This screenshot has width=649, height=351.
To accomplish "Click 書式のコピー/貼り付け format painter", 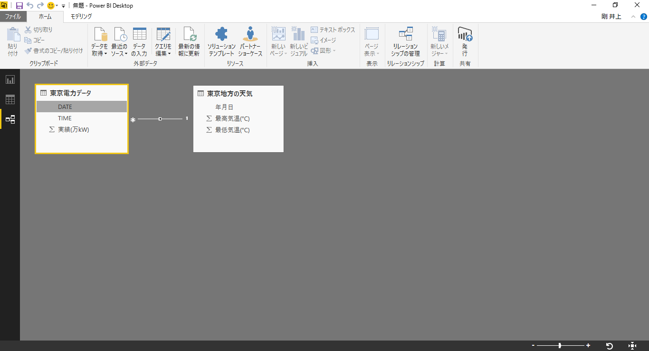I will pyautogui.click(x=54, y=50).
